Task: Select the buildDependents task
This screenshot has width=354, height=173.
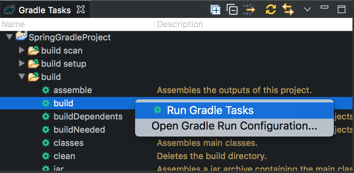Action: (88, 116)
